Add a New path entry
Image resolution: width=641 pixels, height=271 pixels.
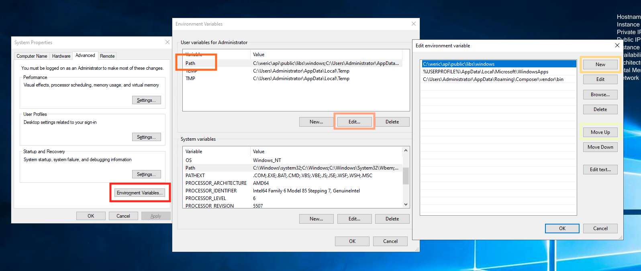click(x=600, y=65)
